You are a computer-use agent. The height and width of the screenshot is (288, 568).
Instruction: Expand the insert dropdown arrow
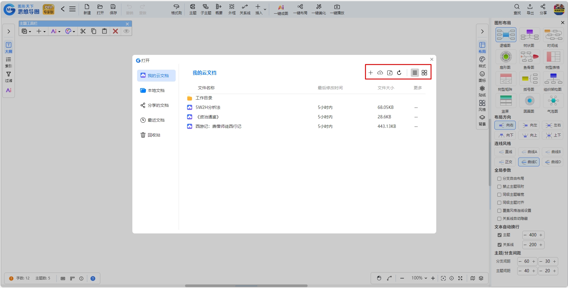click(265, 9)
